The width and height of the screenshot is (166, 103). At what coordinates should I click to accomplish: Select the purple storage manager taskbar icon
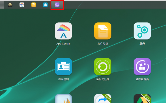pyautogui.click(x=57, y=5)
